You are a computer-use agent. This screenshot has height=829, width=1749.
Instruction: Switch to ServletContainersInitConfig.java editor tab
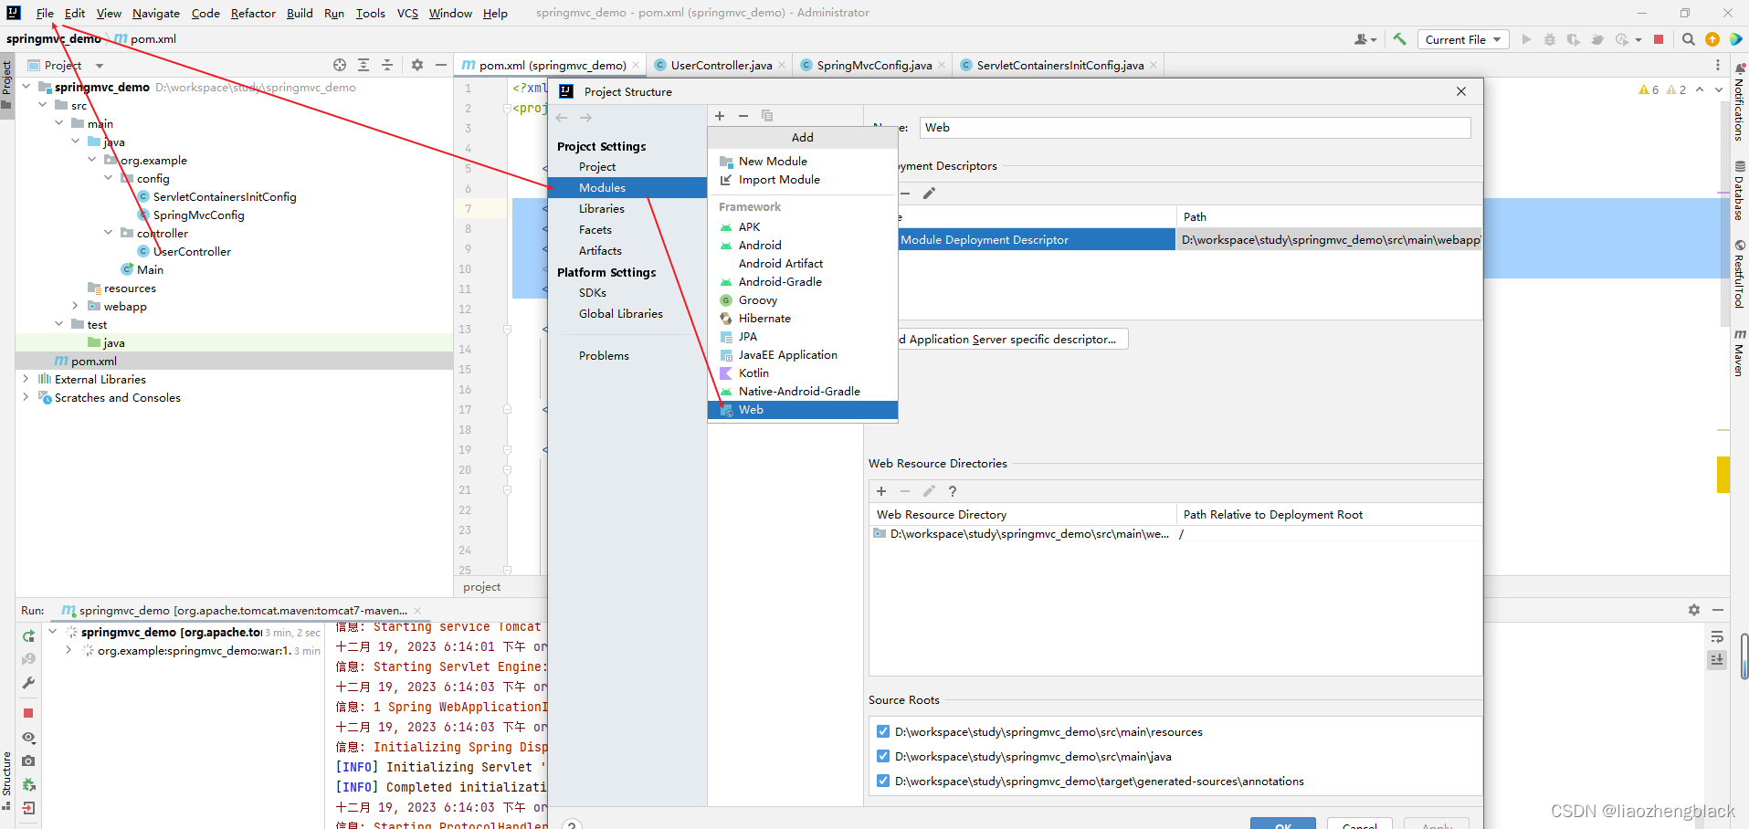pos(1059,65)
